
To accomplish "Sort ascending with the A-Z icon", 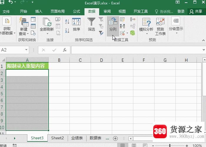I will [x=67, y=21].
